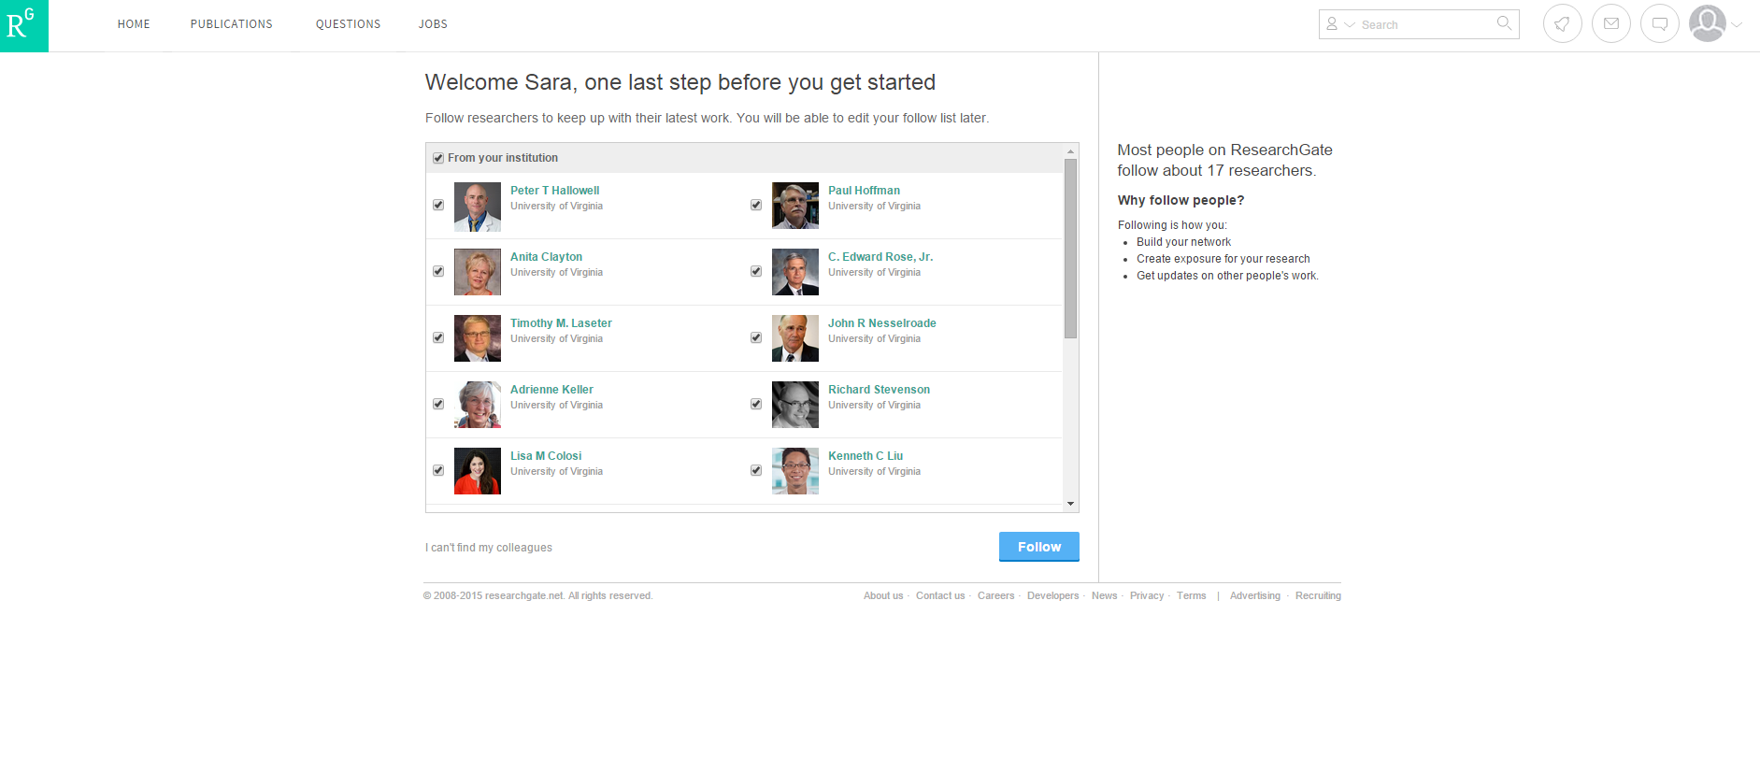The width and height of the screenshot is (1760, 758).
Task: Open Paul Hoffman's profile photo
Action: pos(795,206)
